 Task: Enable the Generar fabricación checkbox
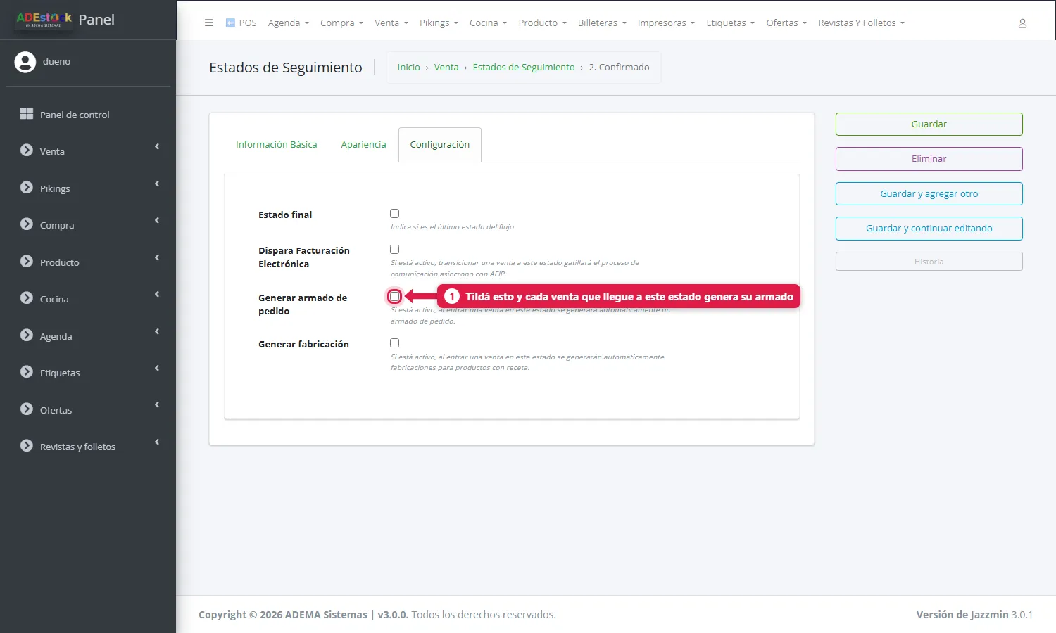pyautogui.click(x=394, y=343)
